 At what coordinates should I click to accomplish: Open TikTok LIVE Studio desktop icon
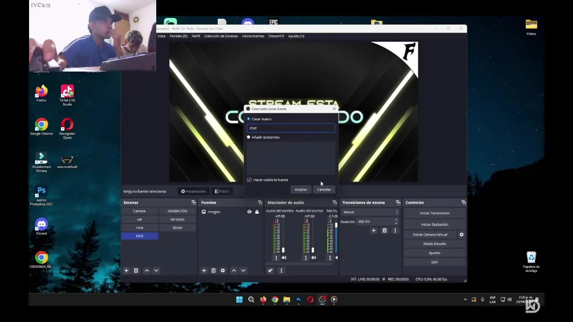tap(67, 95)
